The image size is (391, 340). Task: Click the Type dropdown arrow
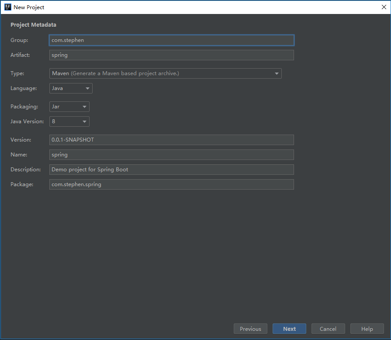coord(277,74)
